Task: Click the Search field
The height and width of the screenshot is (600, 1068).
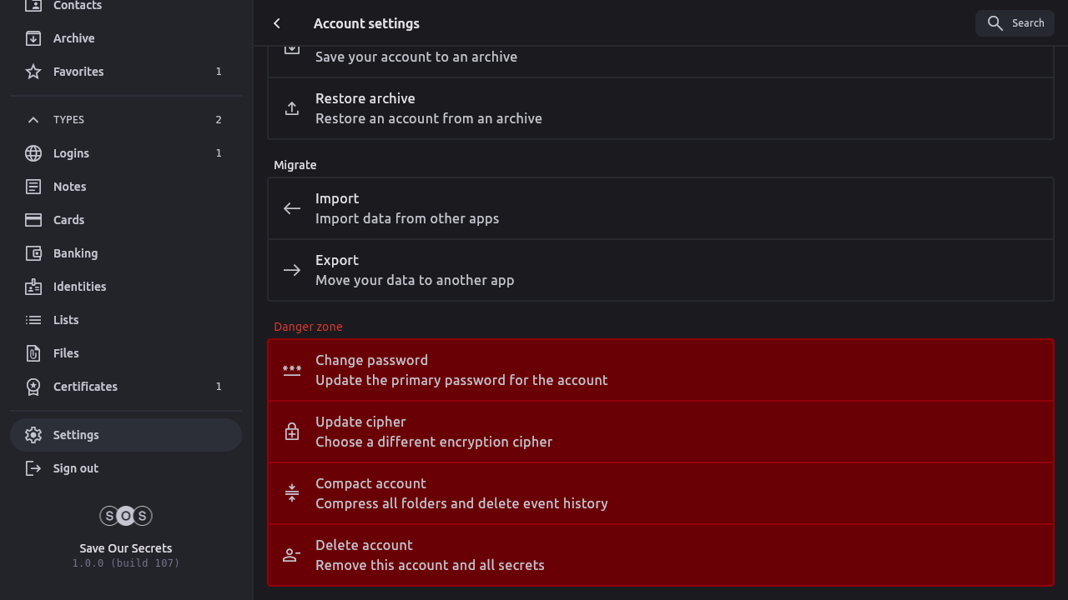Action: (1015, 23)
